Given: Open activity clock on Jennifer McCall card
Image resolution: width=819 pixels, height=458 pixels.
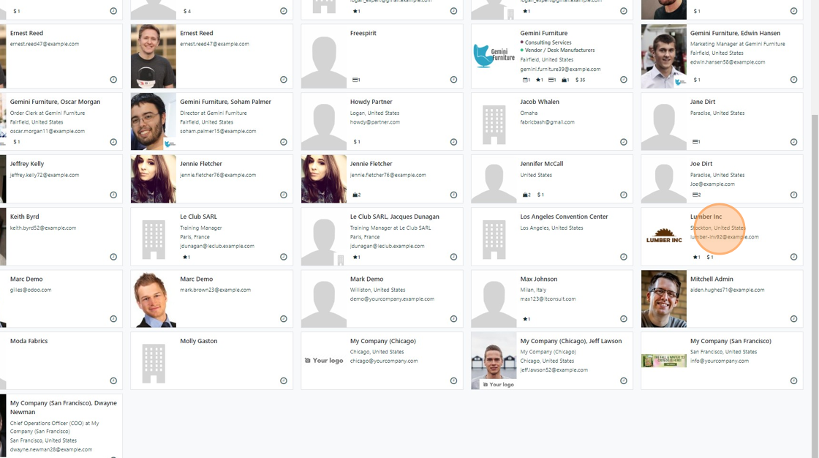Looking at the screenshot, I should [x=624, y=195].
